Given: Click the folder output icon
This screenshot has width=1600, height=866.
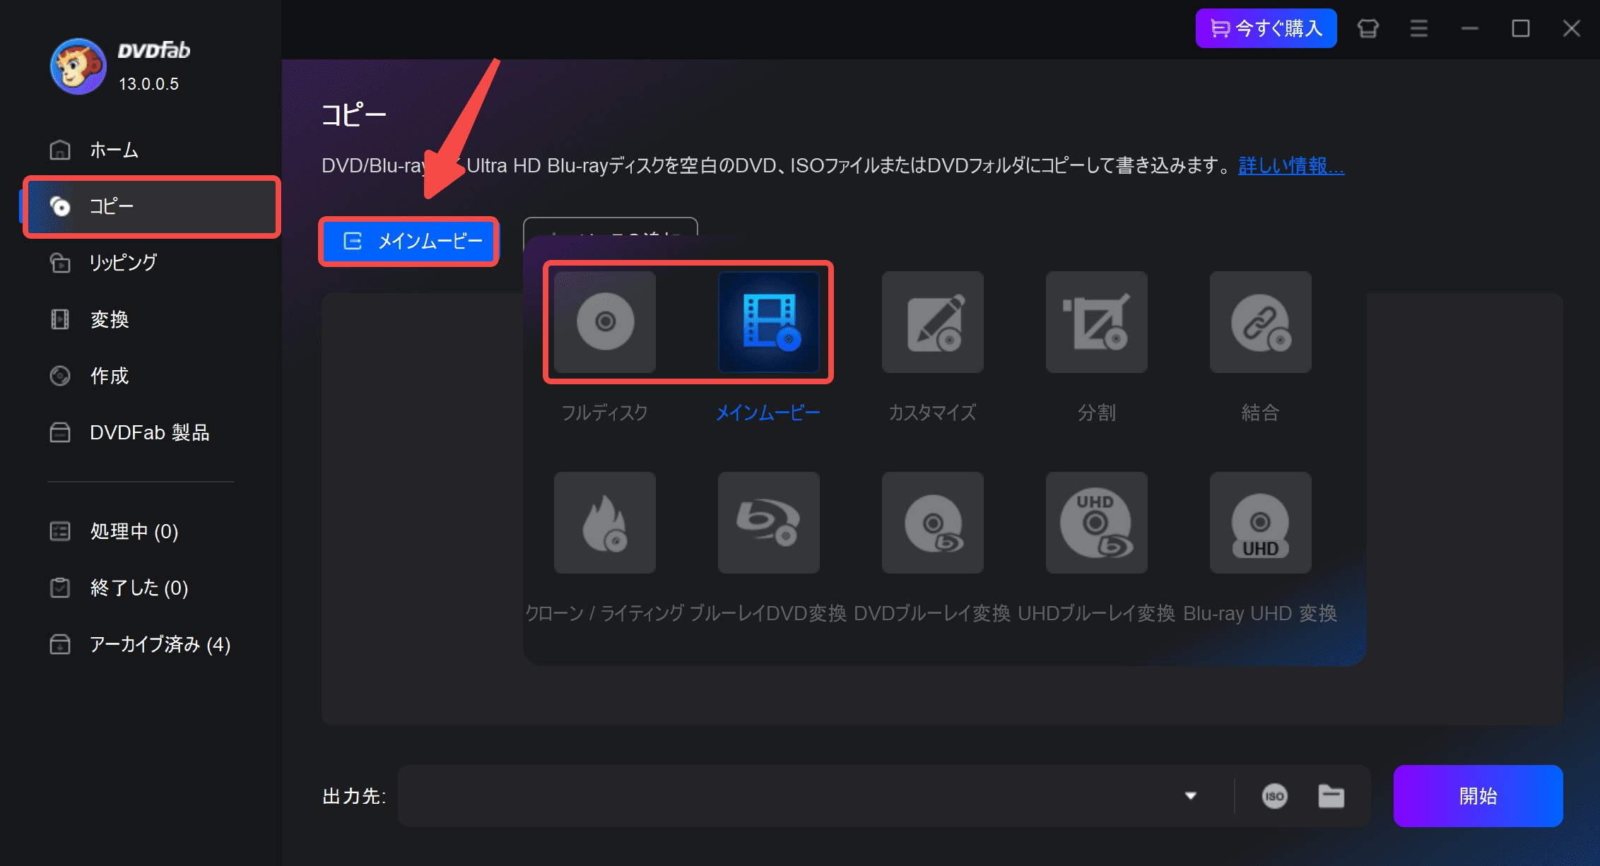Looking at the screenshot, I should [x=1331, y=796].
